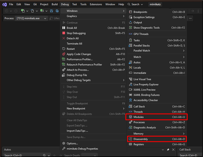Screen dimensions: 203x157
Task: Choose Apply Code Changes entry
Action: click(93, 54)
